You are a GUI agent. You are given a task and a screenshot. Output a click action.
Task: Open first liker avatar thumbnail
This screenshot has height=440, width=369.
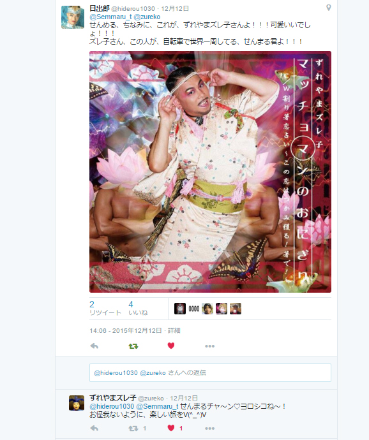180,309
